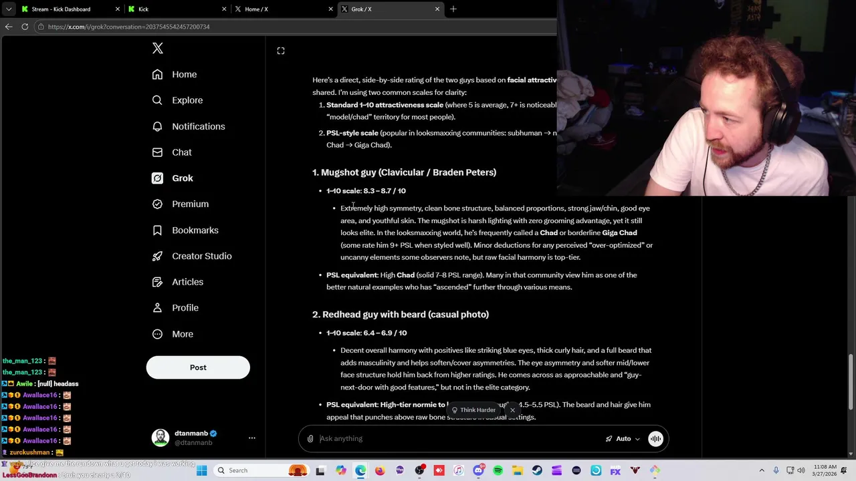Viewport: 856px width, 481px height.
Task: Expand Grok conversation to fullscreen
Action: point(281,51)
